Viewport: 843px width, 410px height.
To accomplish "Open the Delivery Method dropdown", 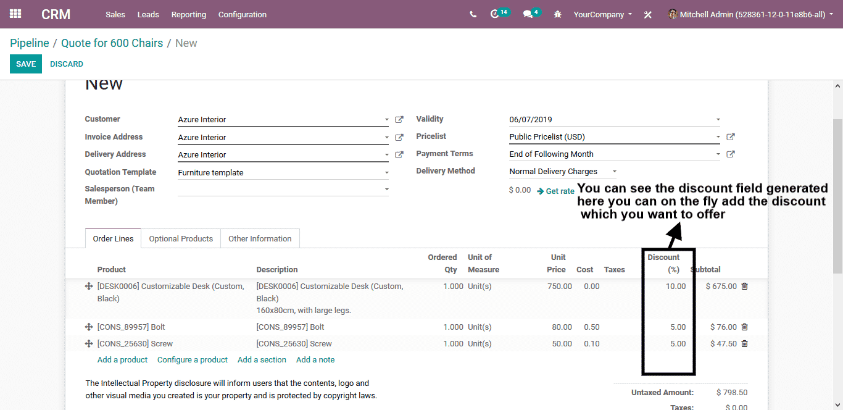I will (x=614, y=172).
